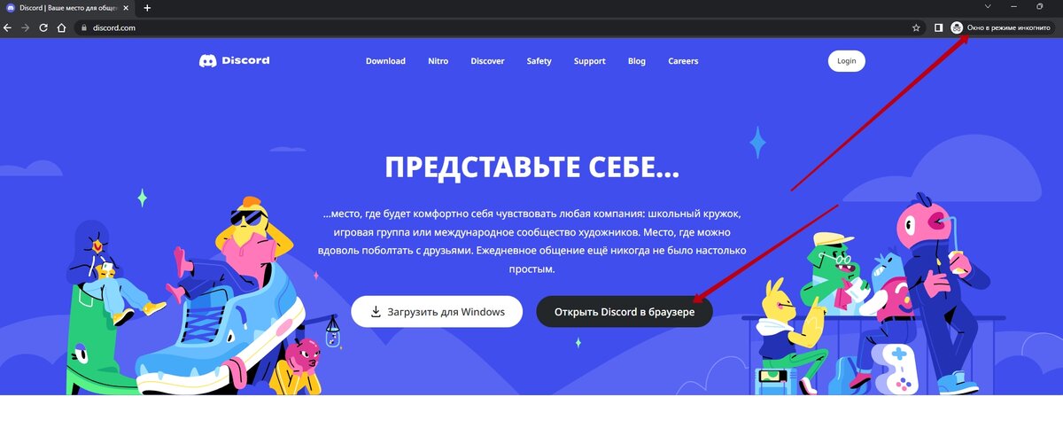Expand the tab search chevron

[x=988, y=6]
